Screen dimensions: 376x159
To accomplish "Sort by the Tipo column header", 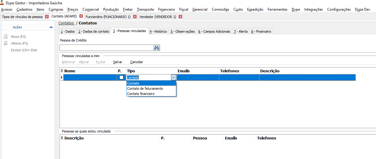I will click(151, 71).
